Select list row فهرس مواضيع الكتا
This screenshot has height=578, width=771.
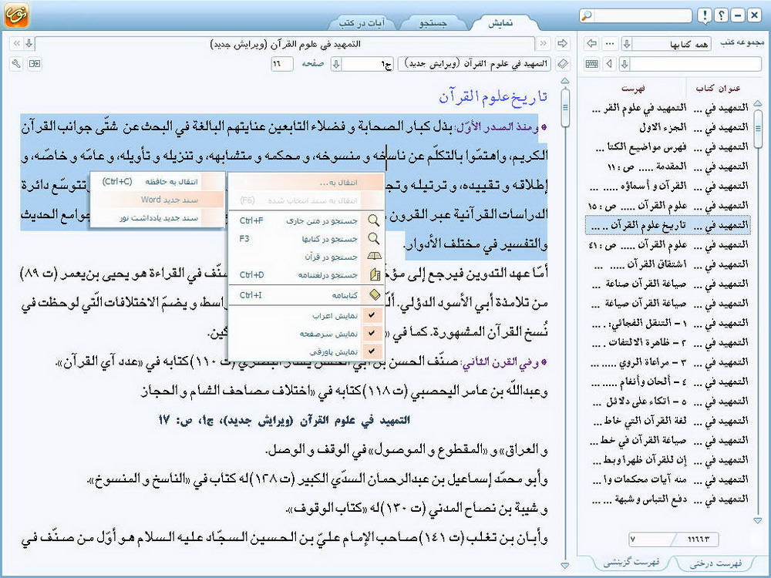(x=668, y=147)
